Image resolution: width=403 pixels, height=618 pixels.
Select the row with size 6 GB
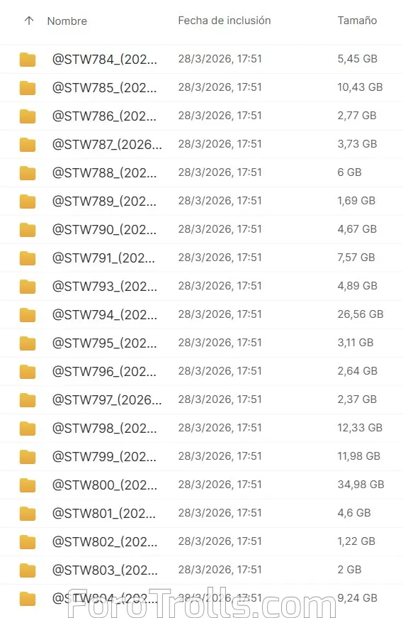pos(201,172)
